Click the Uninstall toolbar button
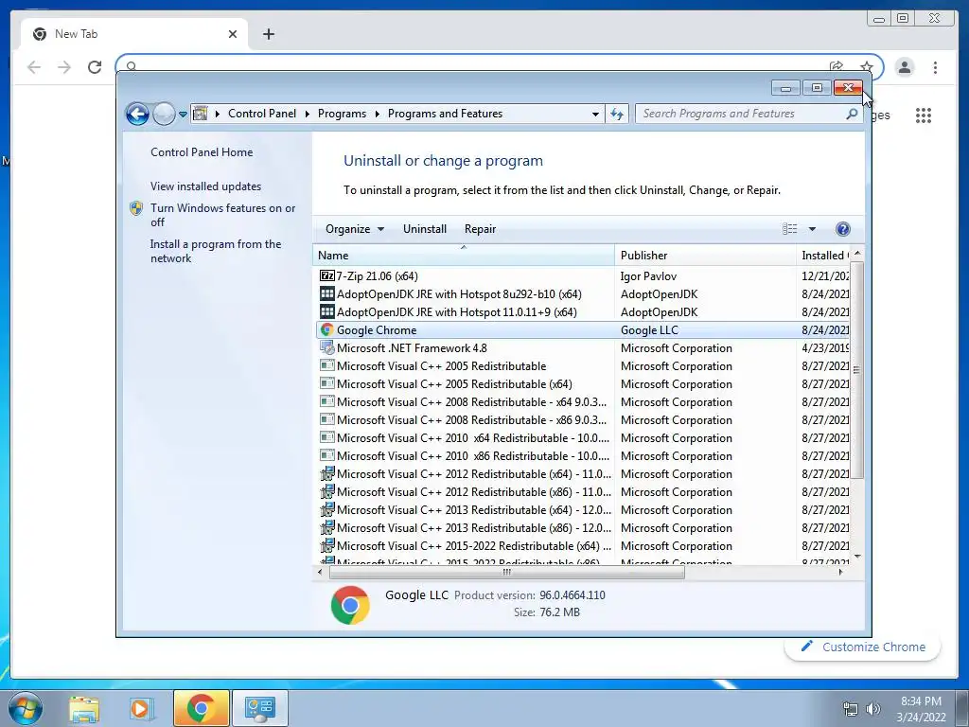969x727 pixels. click(425, 229)
